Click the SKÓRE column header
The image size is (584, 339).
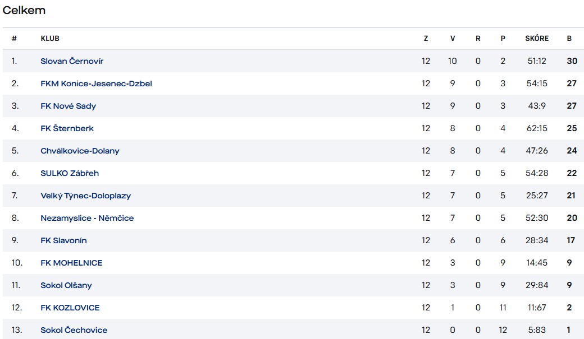(x=537, y=38)
